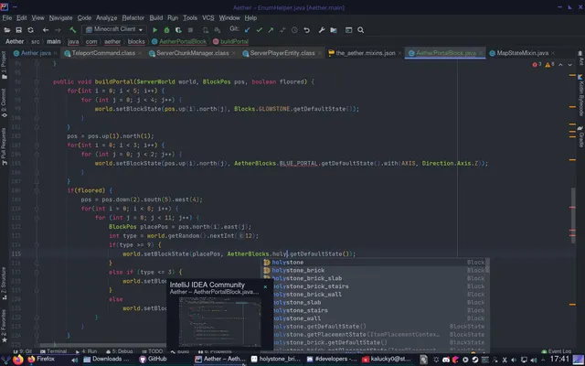The height and width of the screenshot is (366, 585).
Task: Click the editor vertical scrollbar thumb
Action: coord(573,215)
